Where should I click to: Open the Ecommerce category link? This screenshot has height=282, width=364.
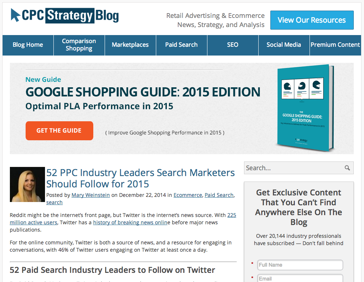coord(188,195)
